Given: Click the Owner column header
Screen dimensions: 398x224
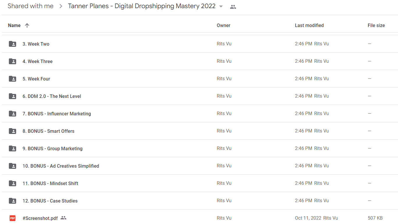Looking at the screenshot, I should tap(223, 26).
